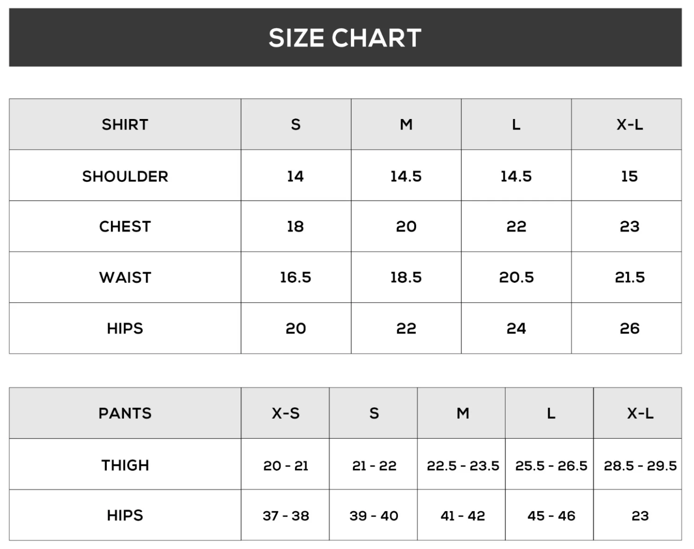Select the chest value 18 for small
Image resolution: width=694 pixels, height=549 pixels.
(x=295, y=227)
